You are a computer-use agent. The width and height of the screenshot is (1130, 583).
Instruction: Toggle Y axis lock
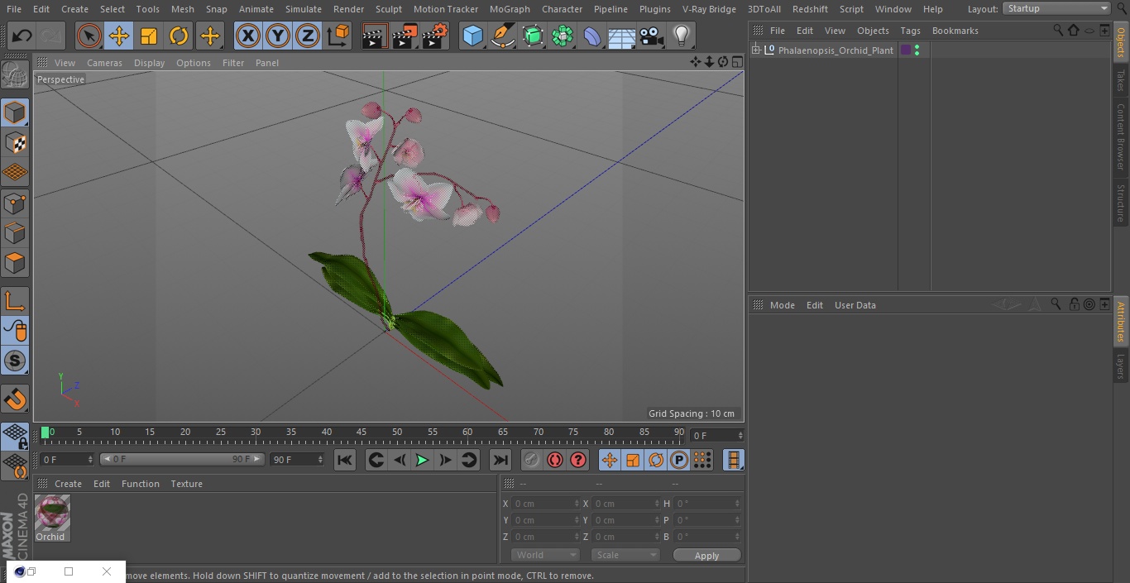pyautogui.click(x=278, y=36)
